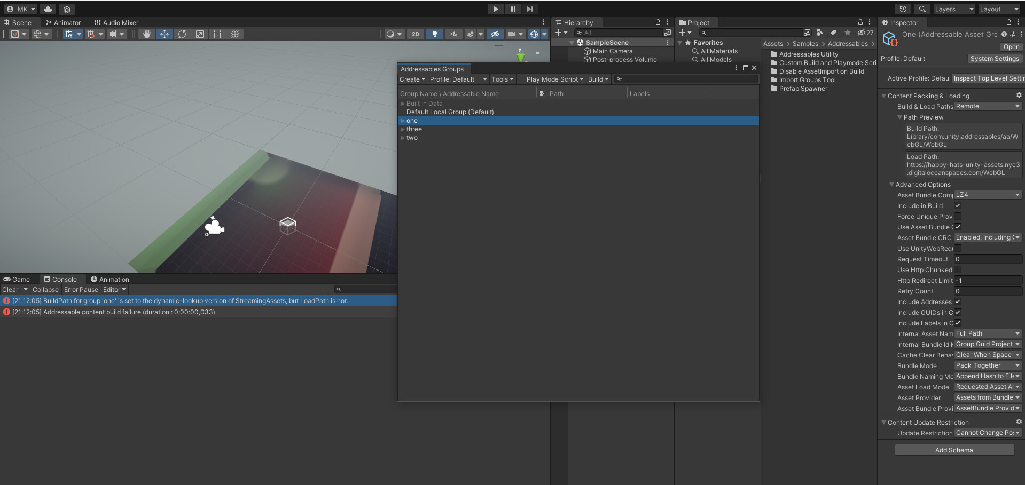Open the Asset Bundle Compression dropdown
Image resolution: width=1025 pixels, height=485 pixels.
click(x=987, y=195)
